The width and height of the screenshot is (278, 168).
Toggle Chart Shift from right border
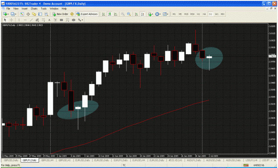pos(142,14)
